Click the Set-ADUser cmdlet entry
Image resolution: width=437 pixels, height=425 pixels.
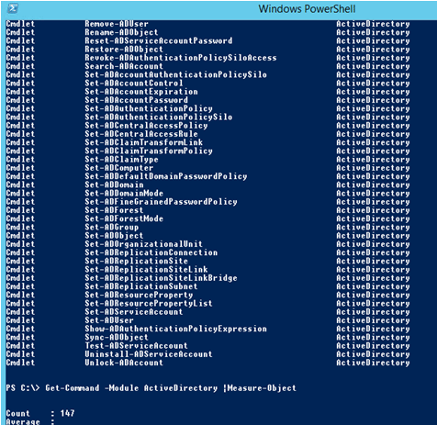[109, 320]
